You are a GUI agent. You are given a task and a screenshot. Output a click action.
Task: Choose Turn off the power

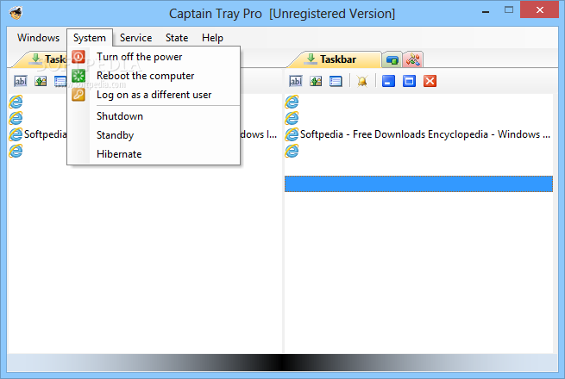pyautogui.click(x=154, y=57)
